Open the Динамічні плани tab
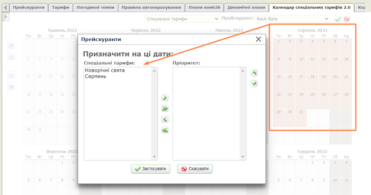Viewport: 371px width, 195px height. [247, 8]
